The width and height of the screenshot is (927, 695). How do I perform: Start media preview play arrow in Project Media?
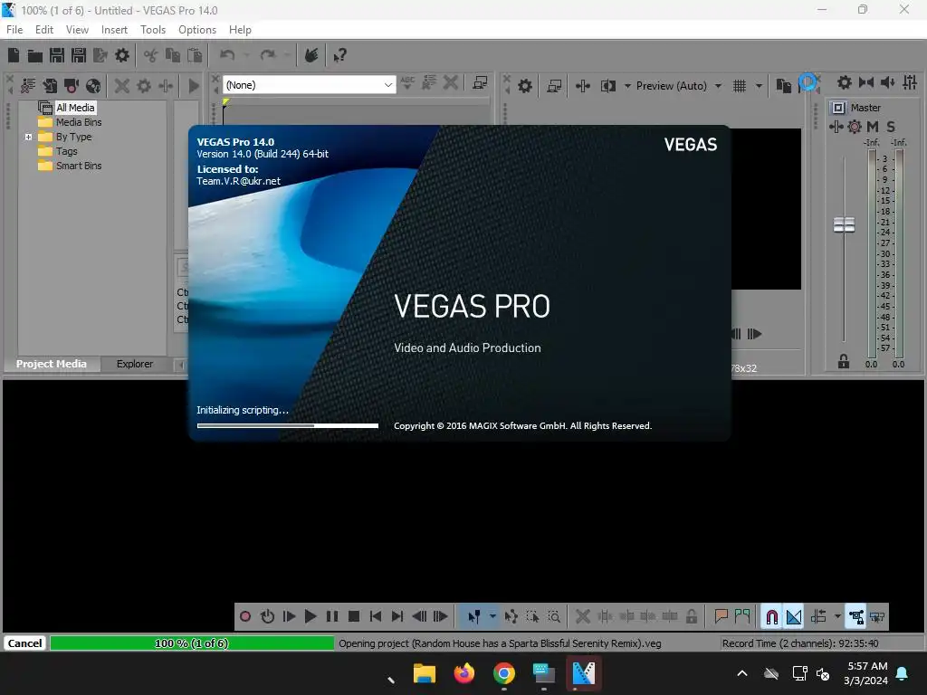click(194, 86)
